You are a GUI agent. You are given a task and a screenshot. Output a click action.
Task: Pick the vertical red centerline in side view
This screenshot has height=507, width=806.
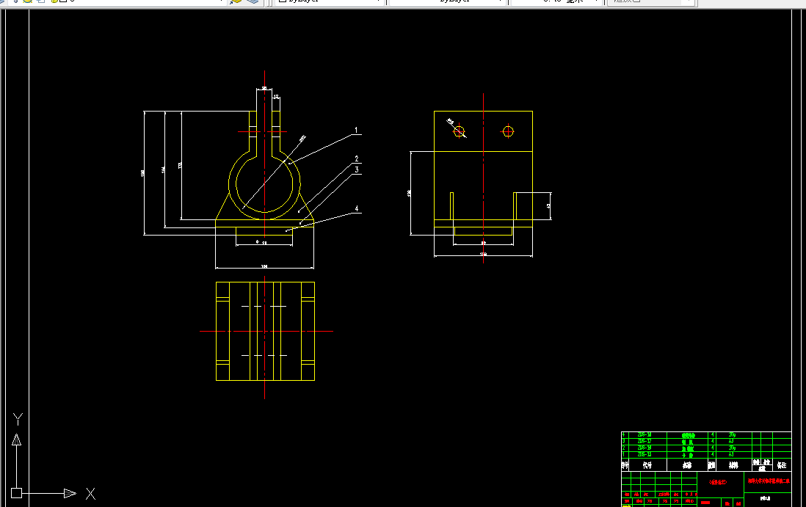tap(483, 178)
